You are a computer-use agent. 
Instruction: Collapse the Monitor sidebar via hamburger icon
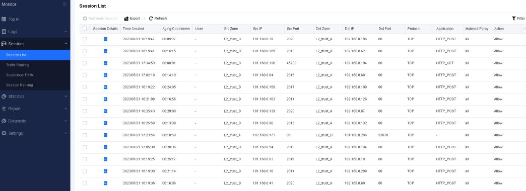click(65, 5)
